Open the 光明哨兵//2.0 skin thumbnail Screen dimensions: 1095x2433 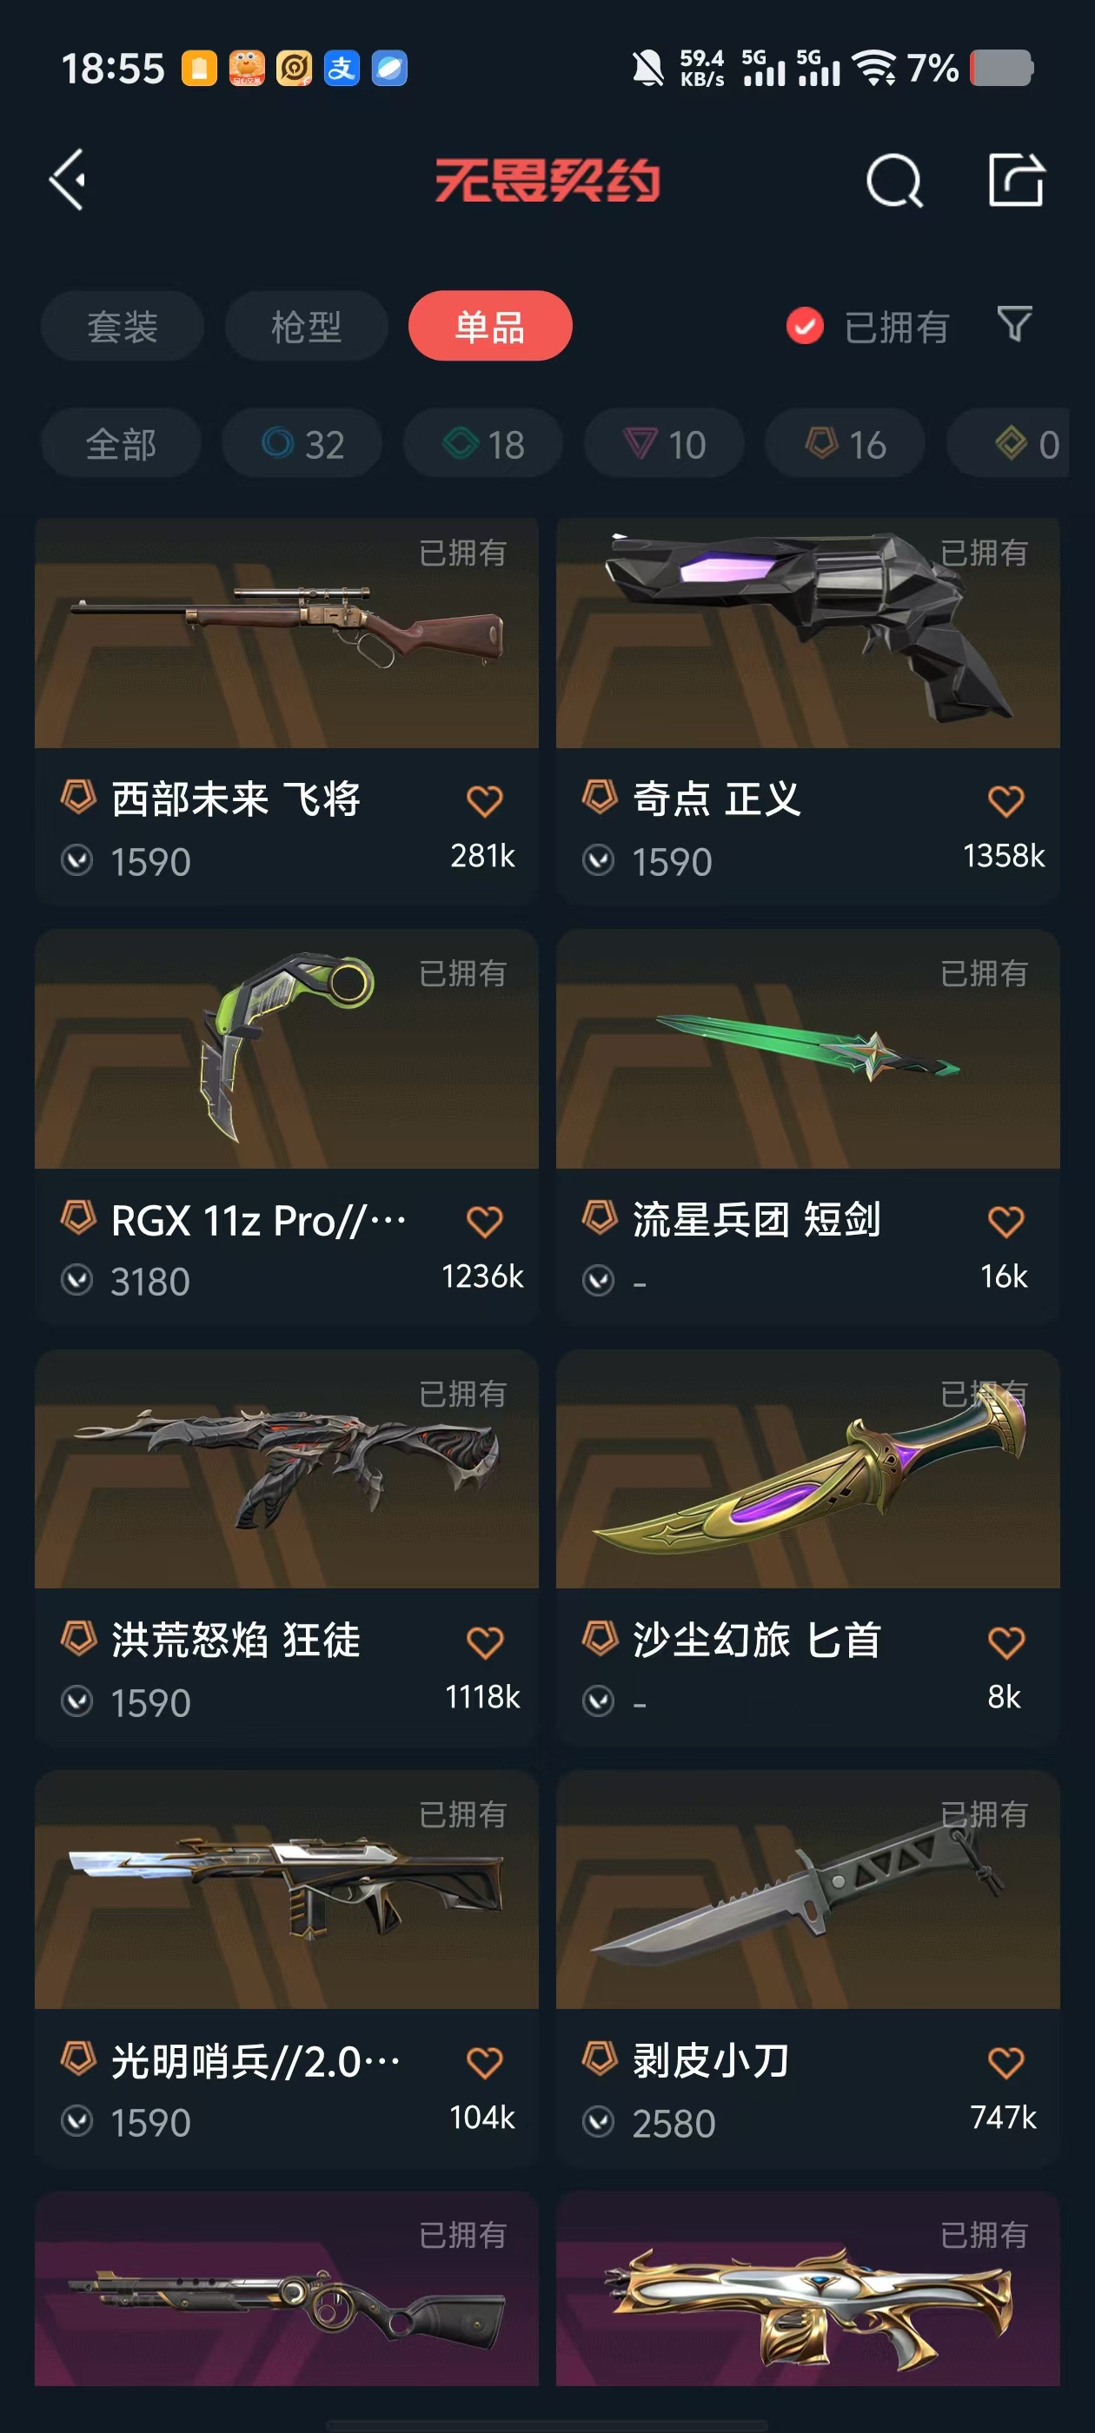coord(286,1890)
